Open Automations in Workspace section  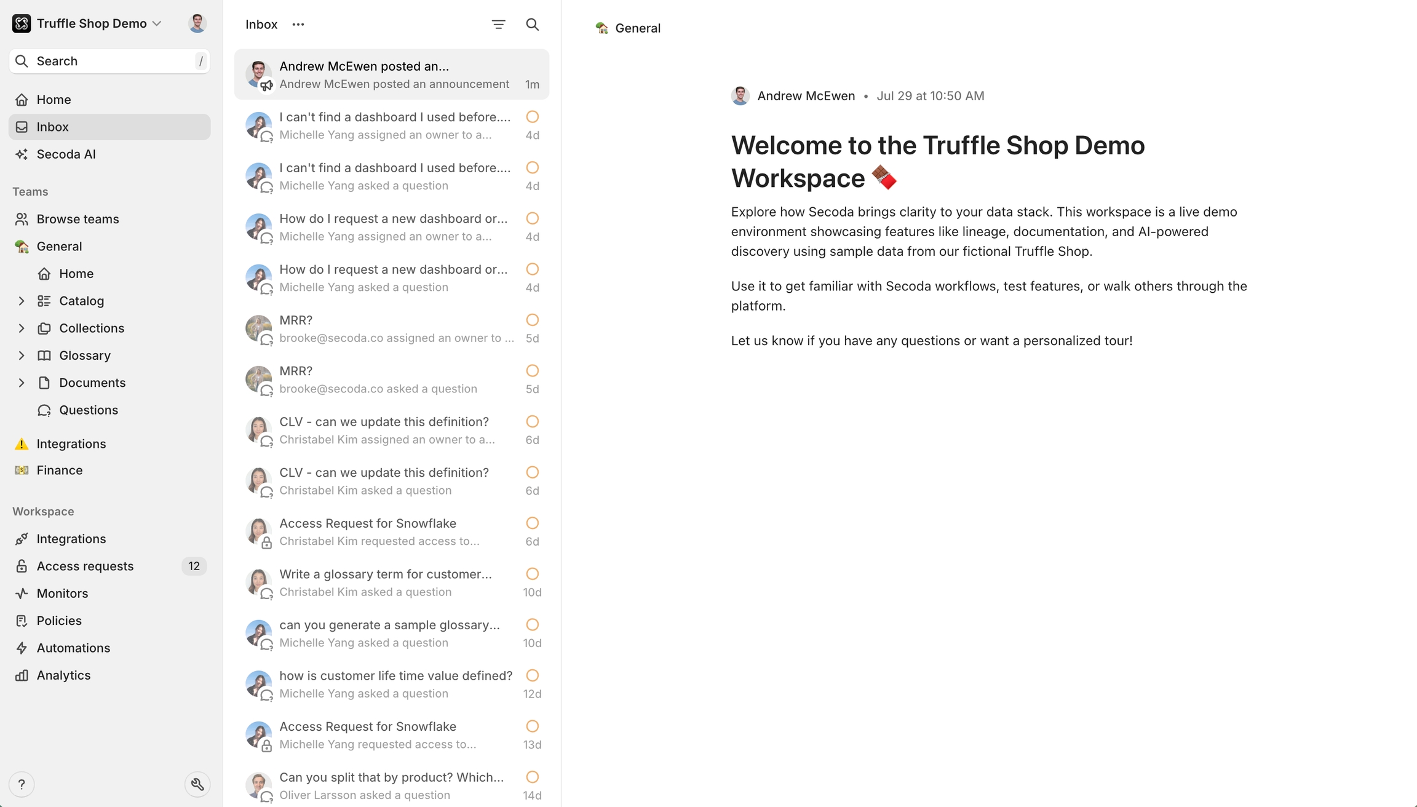click(x=73, y=648)
